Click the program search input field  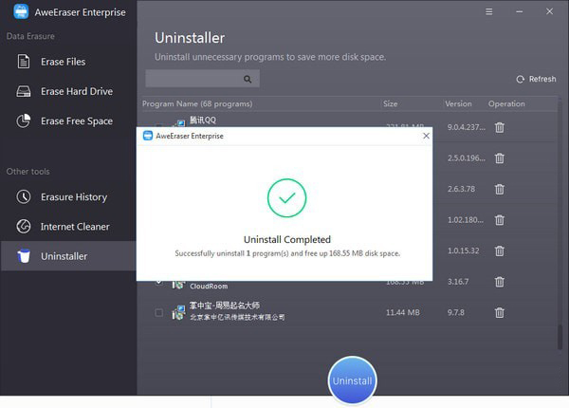pos(203,79)
